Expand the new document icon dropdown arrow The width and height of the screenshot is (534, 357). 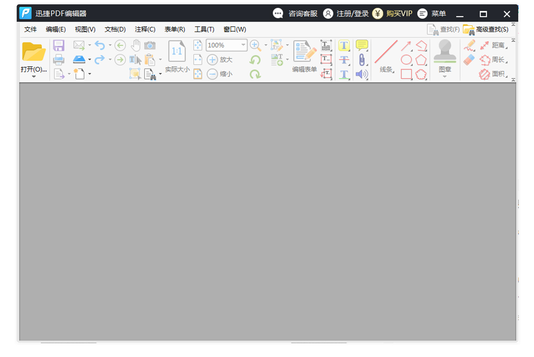coord(90,73)
